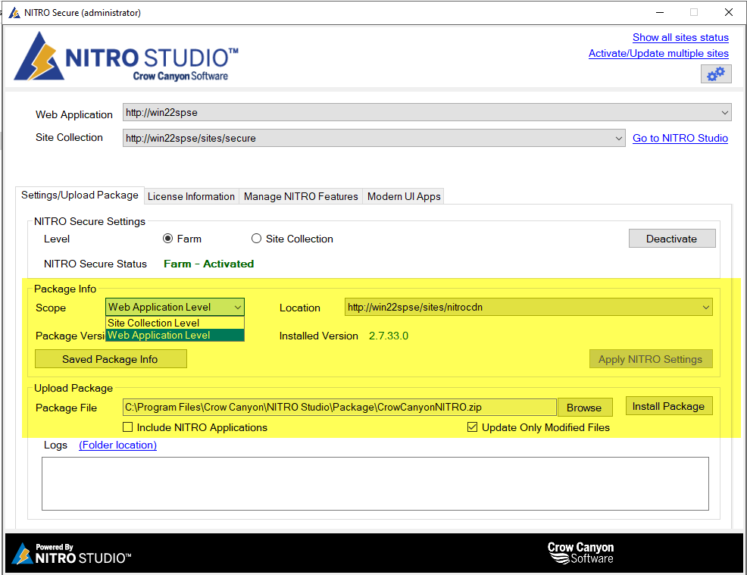Image resolution: width=747 pixels, height=575 pixels.
Task: Switch to License Information tab
Action: tap(191, 196)
